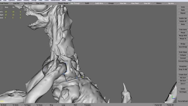Click the Collapse button
188x106 pixels.
click(183, 55)
